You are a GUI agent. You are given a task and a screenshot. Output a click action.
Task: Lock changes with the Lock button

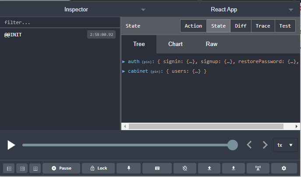[99, 168]
